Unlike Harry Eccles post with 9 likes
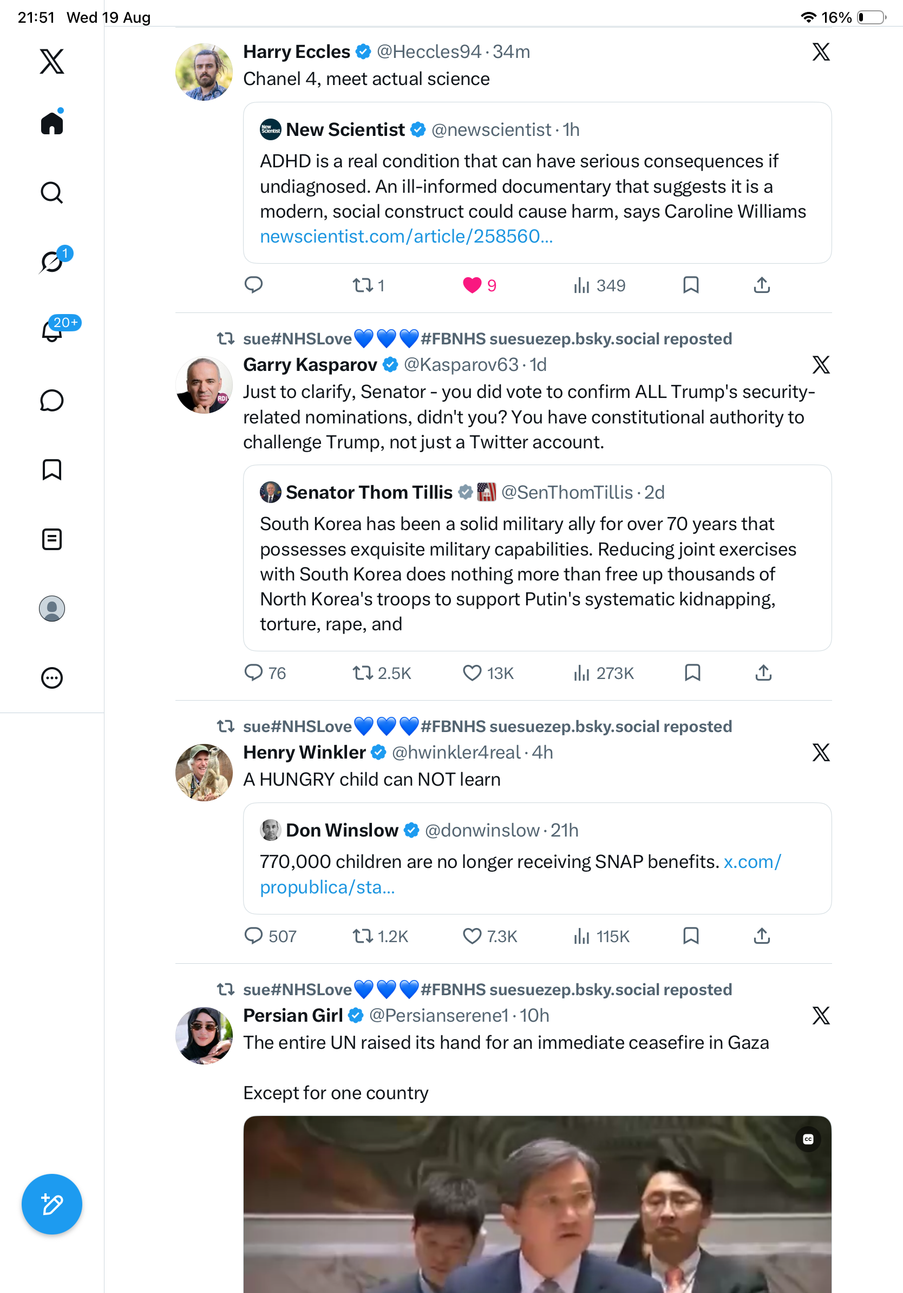 (x=472, y=285)
